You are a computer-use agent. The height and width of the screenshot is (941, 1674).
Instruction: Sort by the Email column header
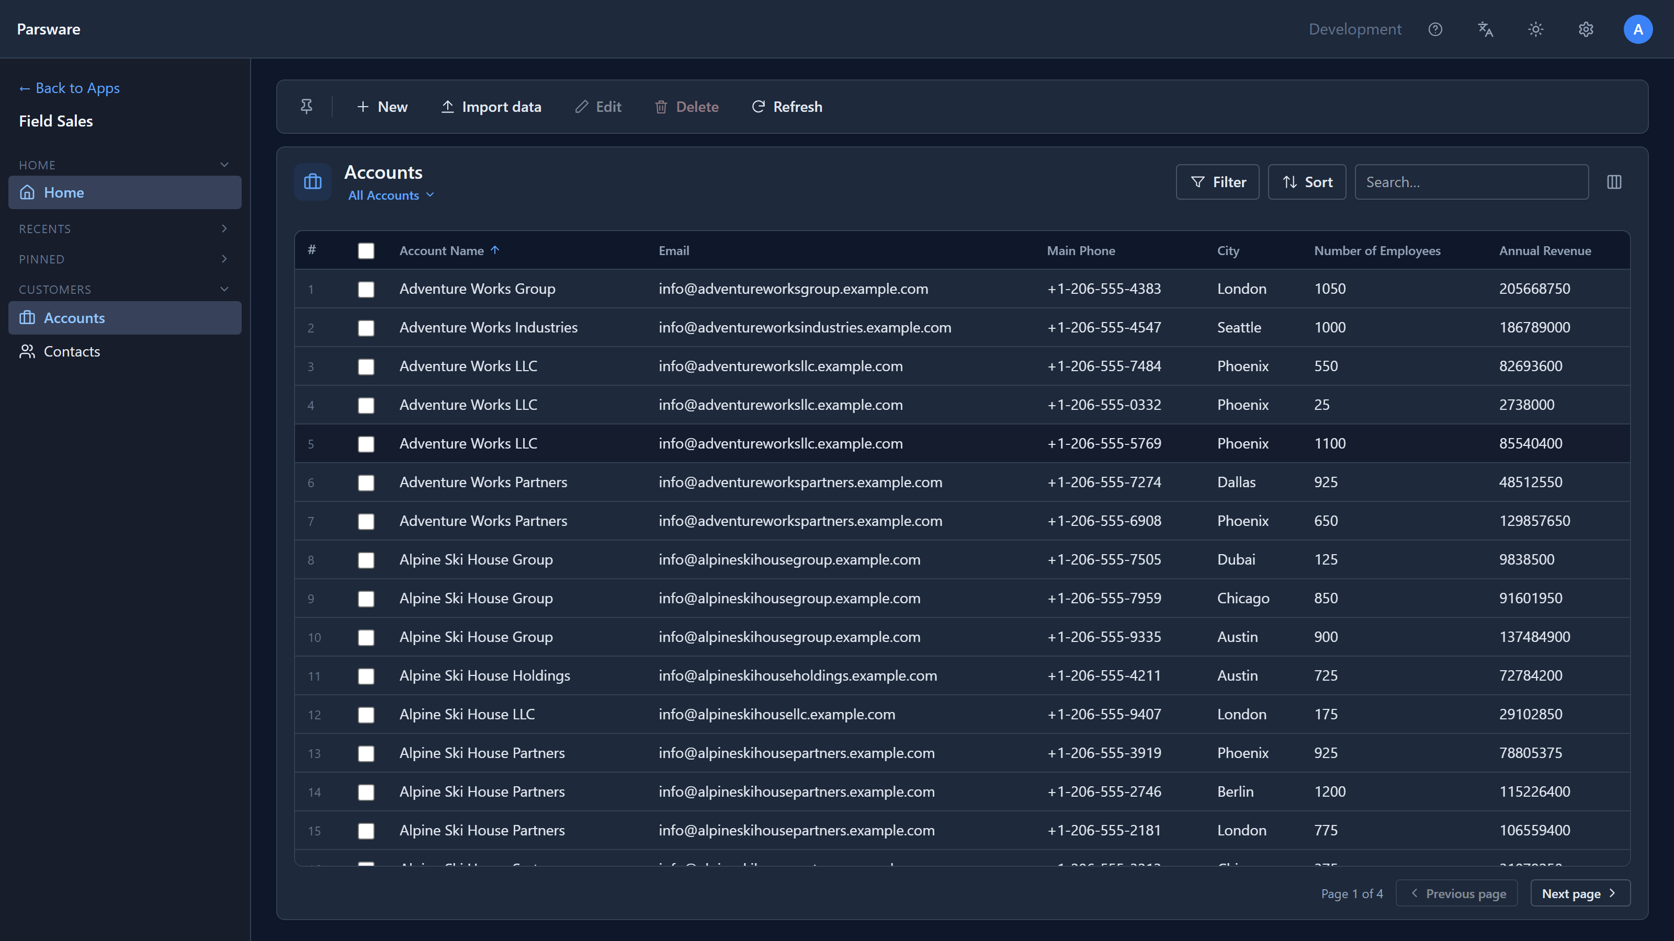(674, 250)
